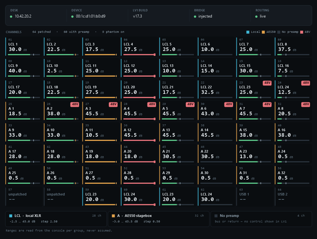Click the 40.0 dB value on LCL 9
Screen dimensions: 317x239
click(x=18, y=71)
